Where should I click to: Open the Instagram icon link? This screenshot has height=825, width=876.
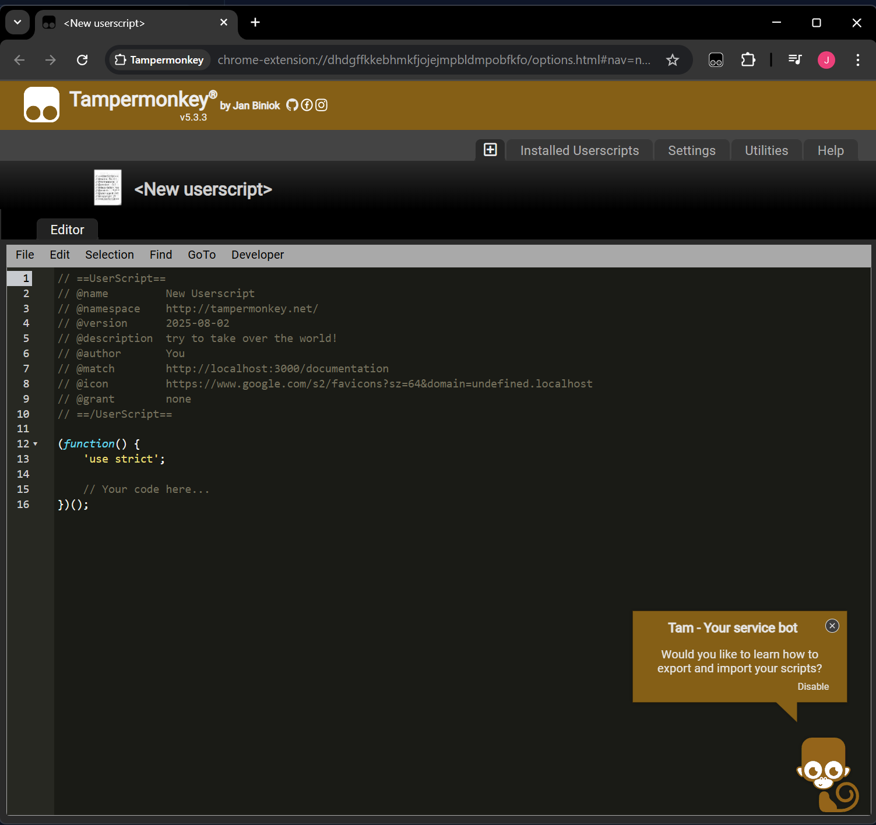pyautogui.click(x=321, y=105)
